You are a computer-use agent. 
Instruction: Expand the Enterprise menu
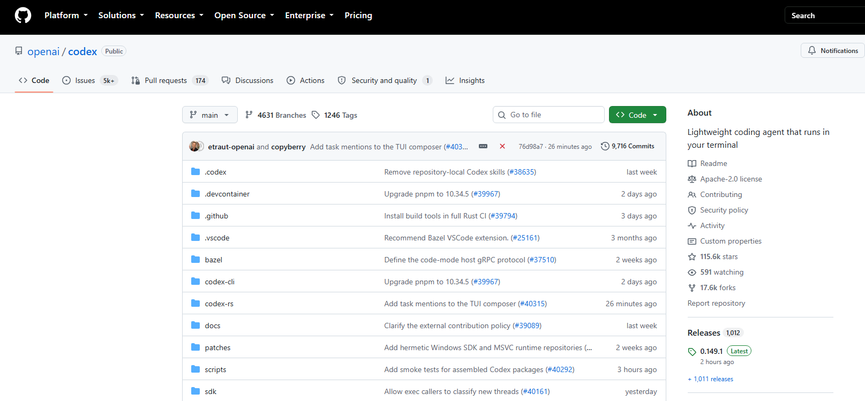309,16
